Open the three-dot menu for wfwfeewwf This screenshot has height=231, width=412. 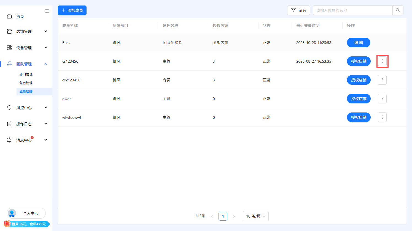coord(382,117)
